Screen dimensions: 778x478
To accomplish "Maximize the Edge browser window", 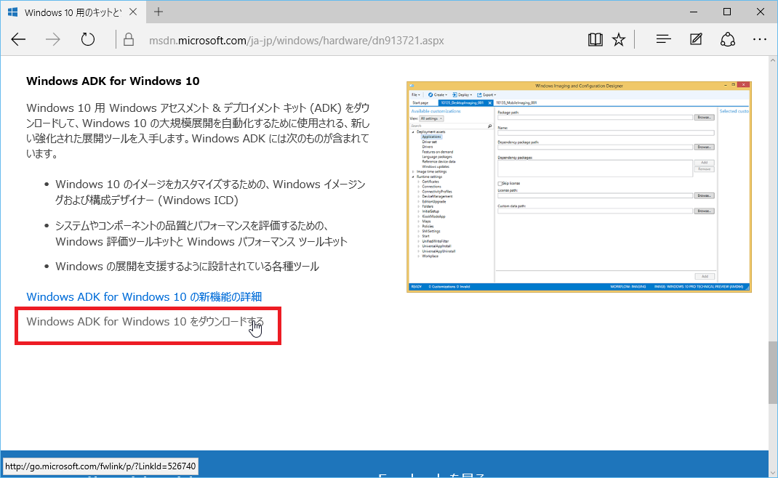I will click(x=727, y=12).
